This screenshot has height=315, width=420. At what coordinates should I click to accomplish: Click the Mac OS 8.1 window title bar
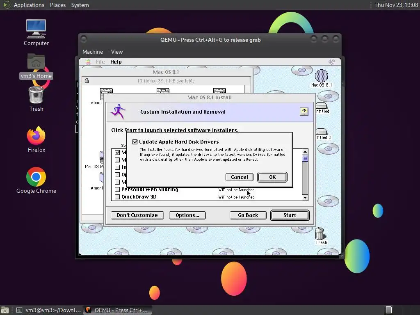[x=166, y=72]
